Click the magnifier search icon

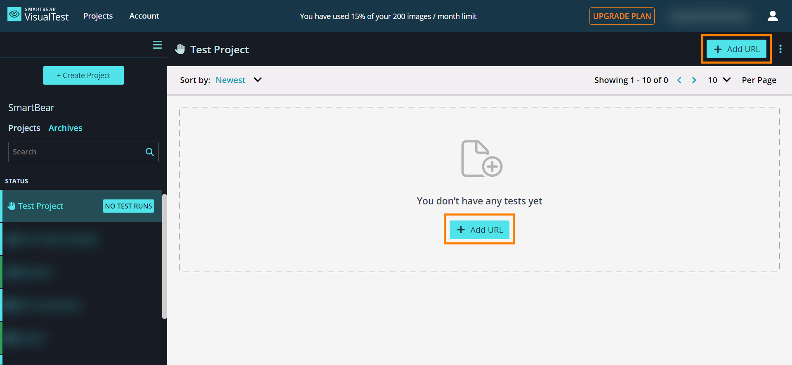150,152
